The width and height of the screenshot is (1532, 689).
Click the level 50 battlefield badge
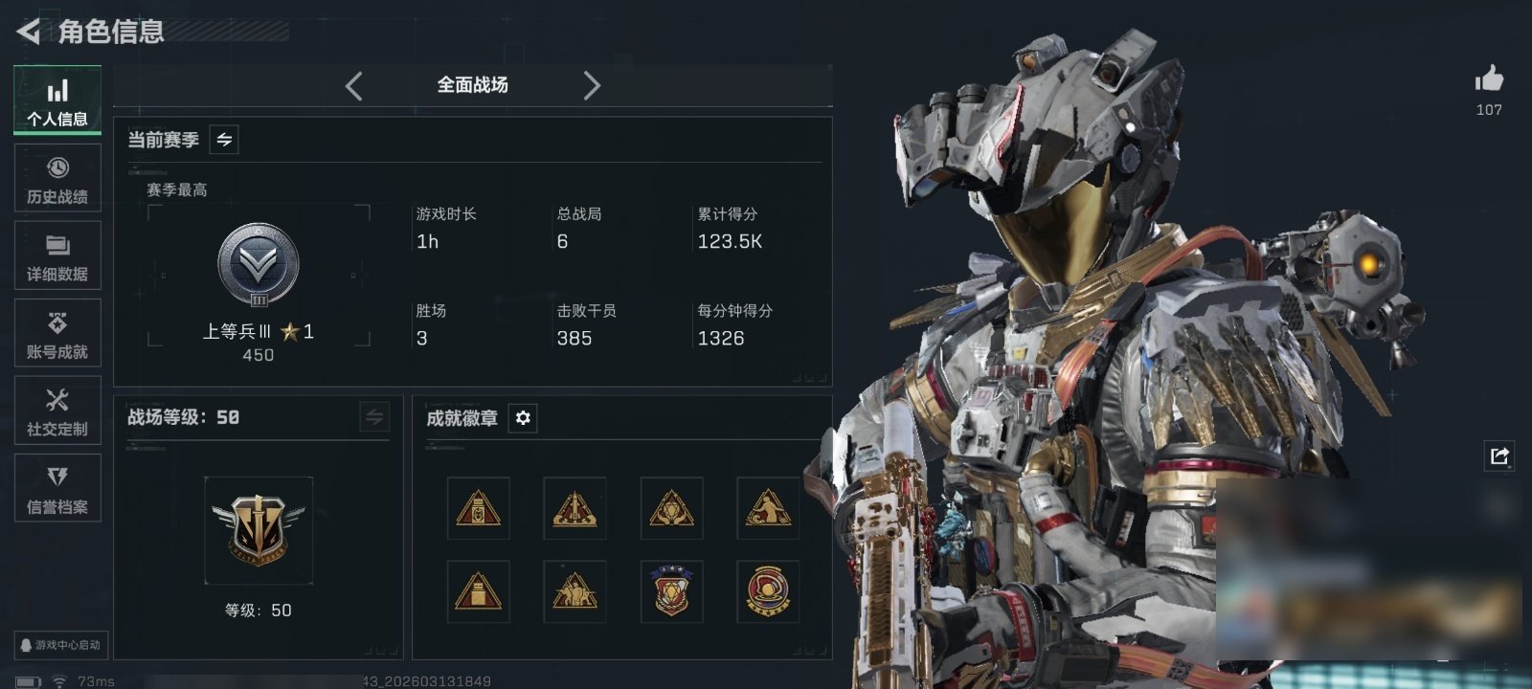259,529
